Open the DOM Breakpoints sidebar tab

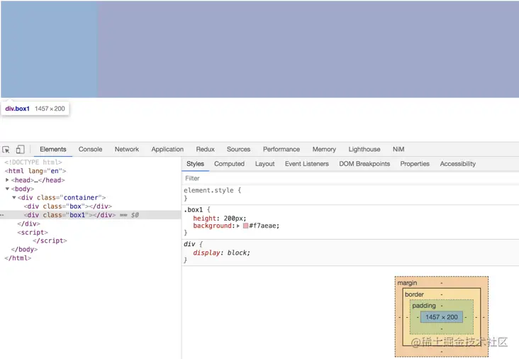click(364, 164)
